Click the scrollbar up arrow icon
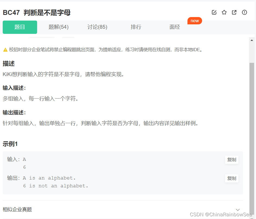 pyautogui.click(x=252, y=40)
